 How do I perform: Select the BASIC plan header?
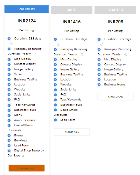click(x=71, y=10)
